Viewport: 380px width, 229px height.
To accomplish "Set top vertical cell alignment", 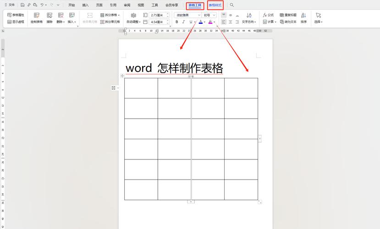I will pyautogui.click(x=224, y=15).
